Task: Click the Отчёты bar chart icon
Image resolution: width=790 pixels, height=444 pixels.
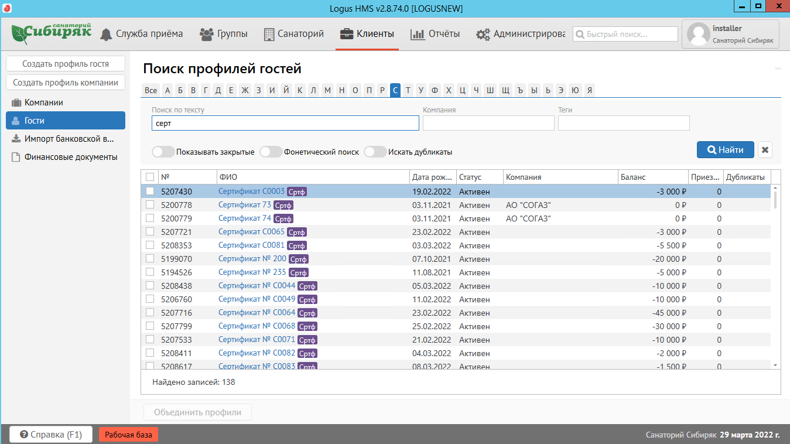Action: coord(418,34)
